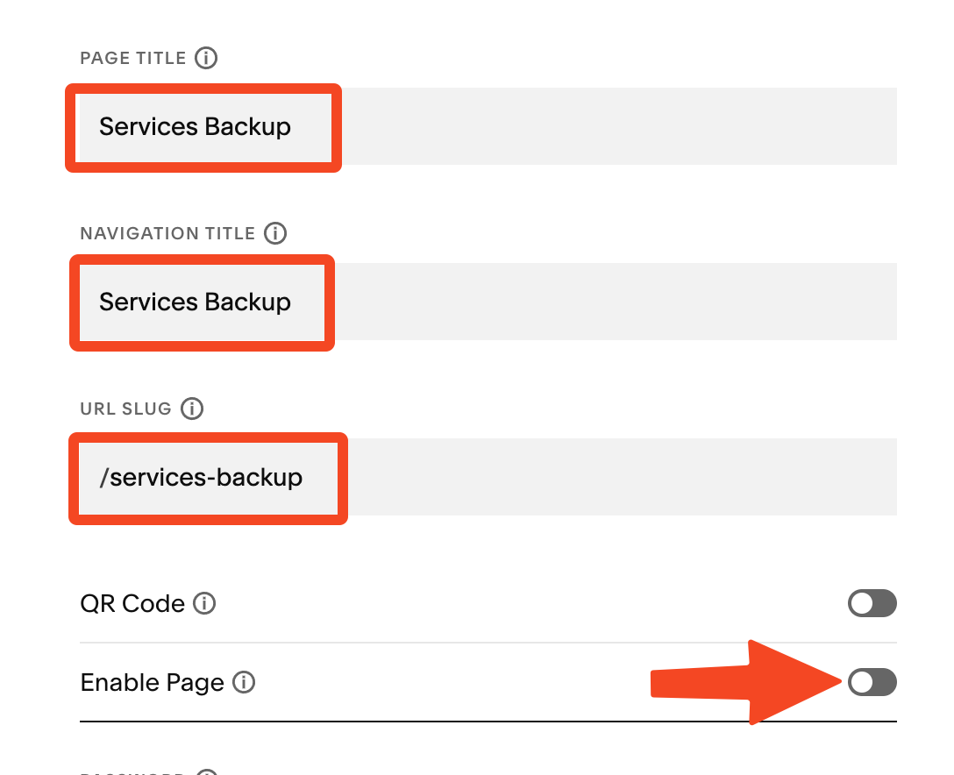Click the URL SLUG label text
Screen dimensions: 954x775
125,409
